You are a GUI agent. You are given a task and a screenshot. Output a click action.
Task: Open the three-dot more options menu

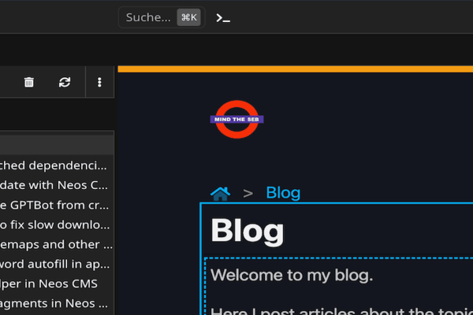point(99,82)
